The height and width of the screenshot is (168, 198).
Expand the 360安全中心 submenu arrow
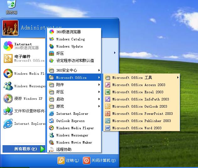click(99, 70)
